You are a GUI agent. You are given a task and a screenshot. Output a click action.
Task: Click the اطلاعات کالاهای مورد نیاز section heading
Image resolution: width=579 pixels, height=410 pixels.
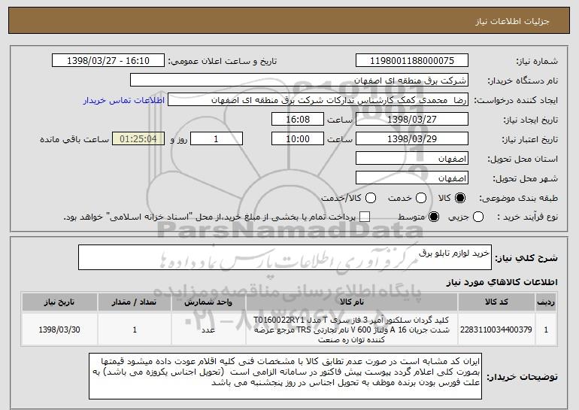(502, 282)
